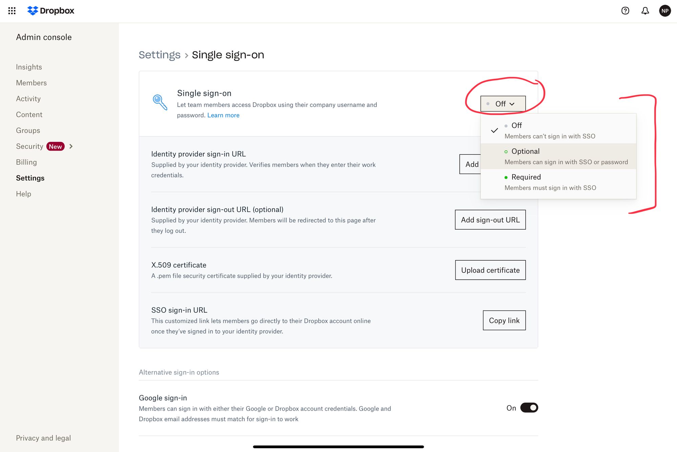Open notifications bell icon
Image resolution: width=677 pixels, height=452 pixels.
pos(645,11)
